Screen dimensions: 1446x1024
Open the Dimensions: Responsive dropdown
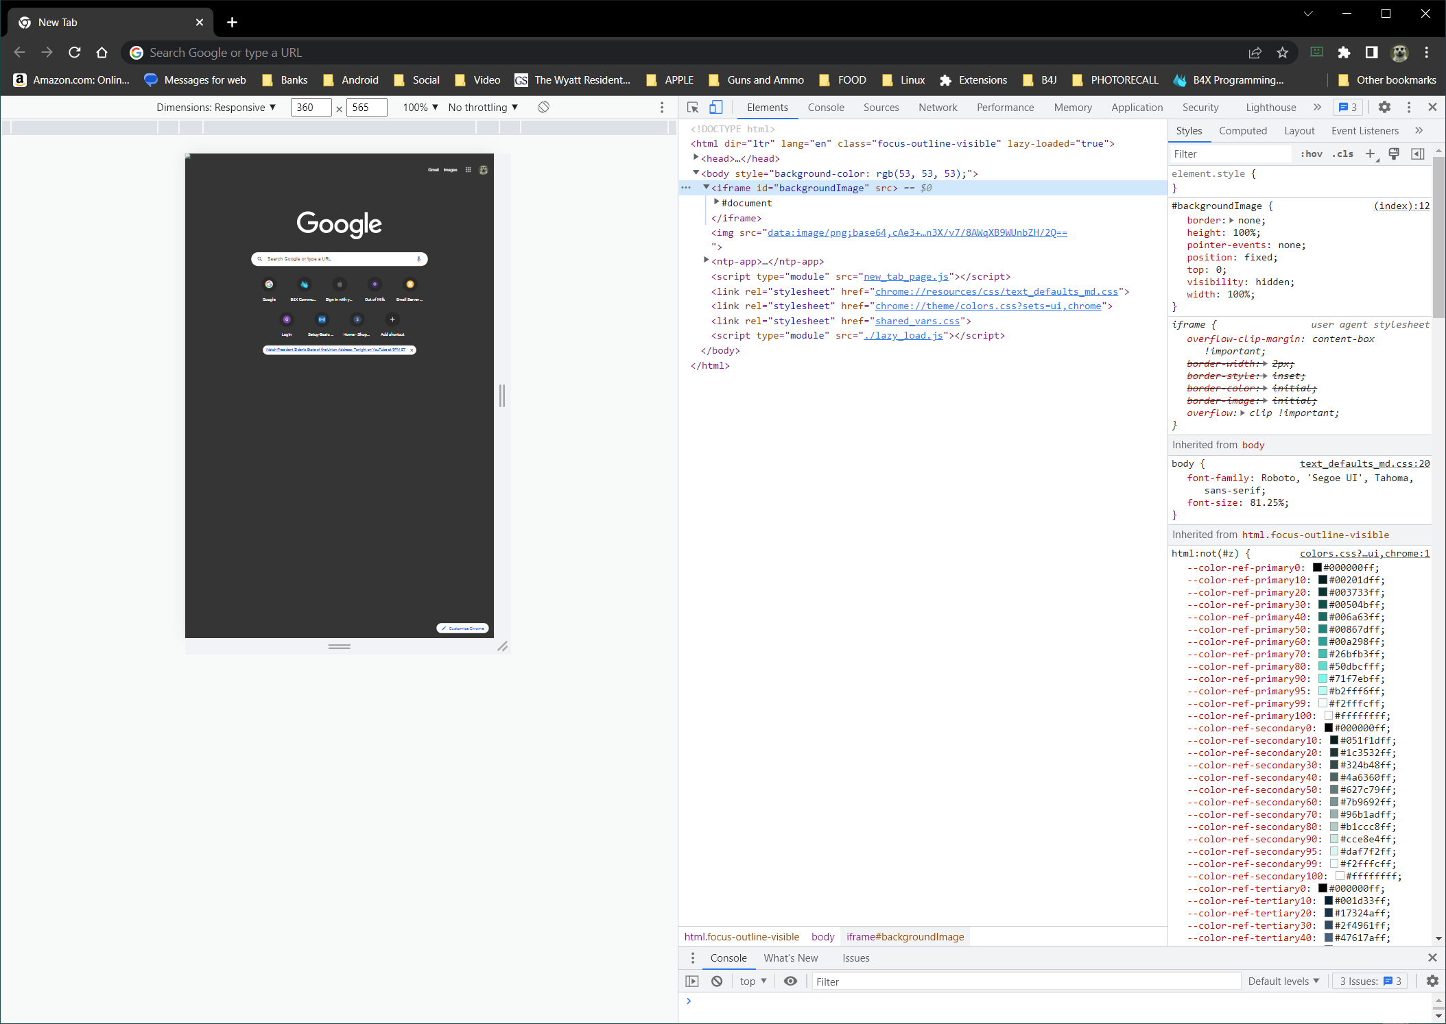coord(215,108)
